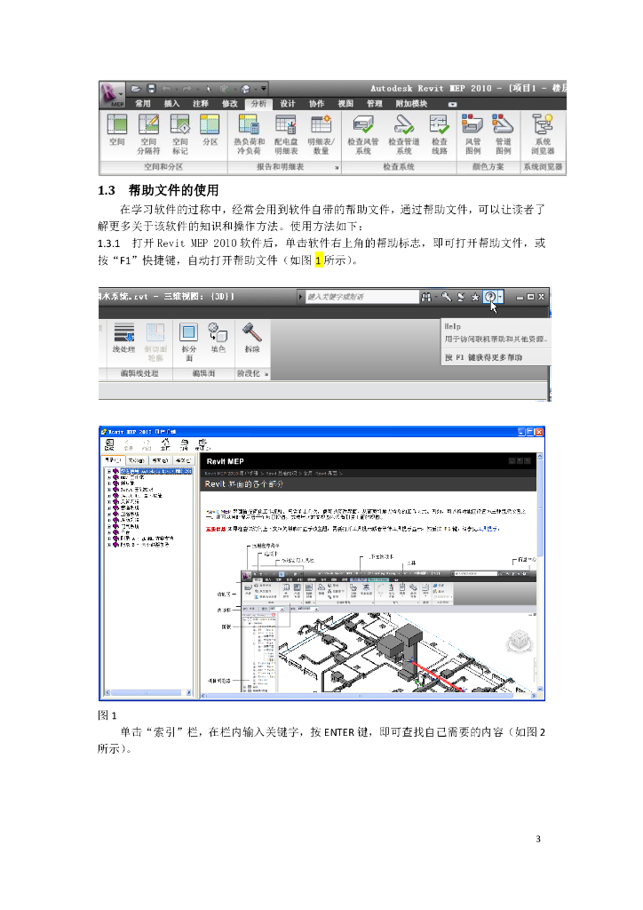Open the 明细表/数量 tool

click(x=321, y=135)
